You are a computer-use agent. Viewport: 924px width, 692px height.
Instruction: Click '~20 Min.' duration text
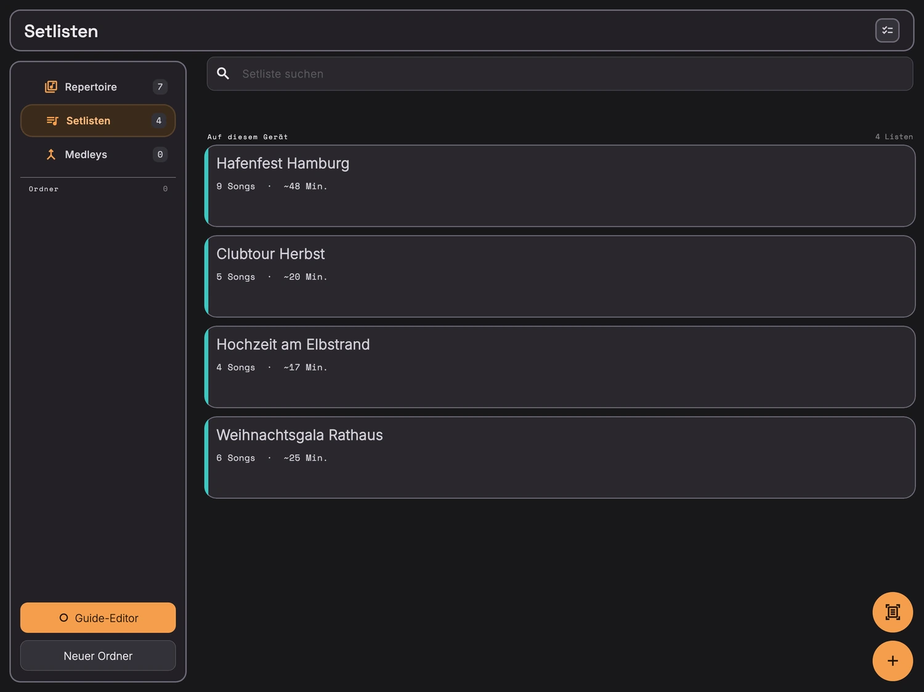tap(306, 276)
